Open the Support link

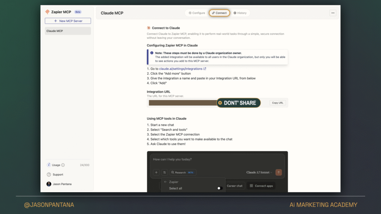(58, 175)
